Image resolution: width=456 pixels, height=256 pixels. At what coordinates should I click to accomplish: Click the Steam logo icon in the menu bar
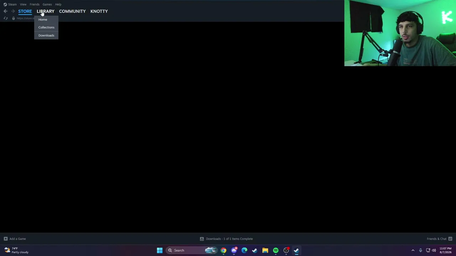click(x=5, y=4)
